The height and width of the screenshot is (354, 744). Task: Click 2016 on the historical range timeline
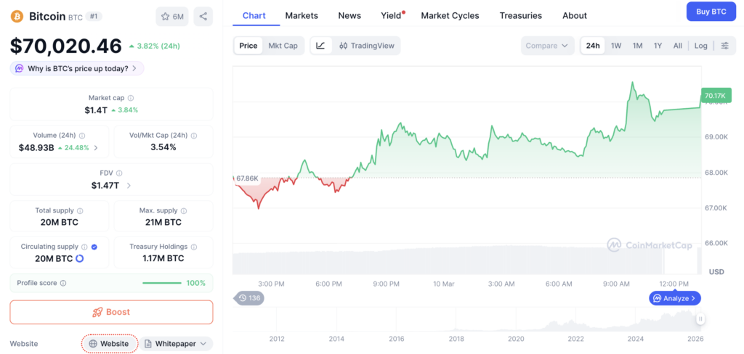tap(396, 339)
